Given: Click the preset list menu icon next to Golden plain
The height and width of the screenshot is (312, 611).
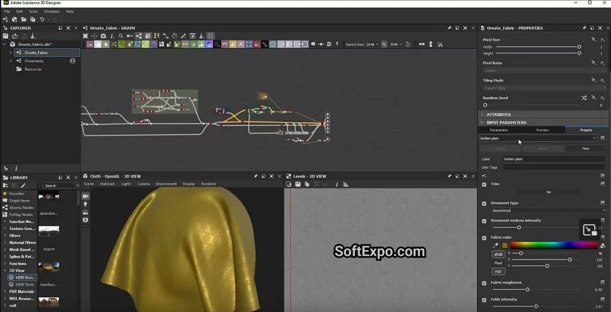Looking at the screenshot, I should (x=603, y=138).
